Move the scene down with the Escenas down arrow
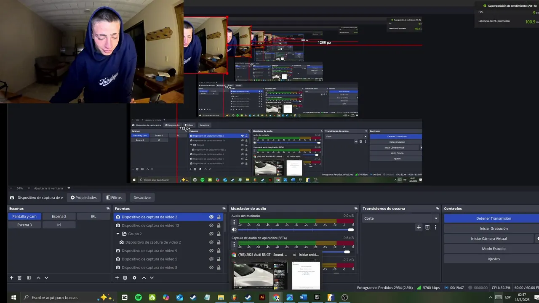 point(46,278)
